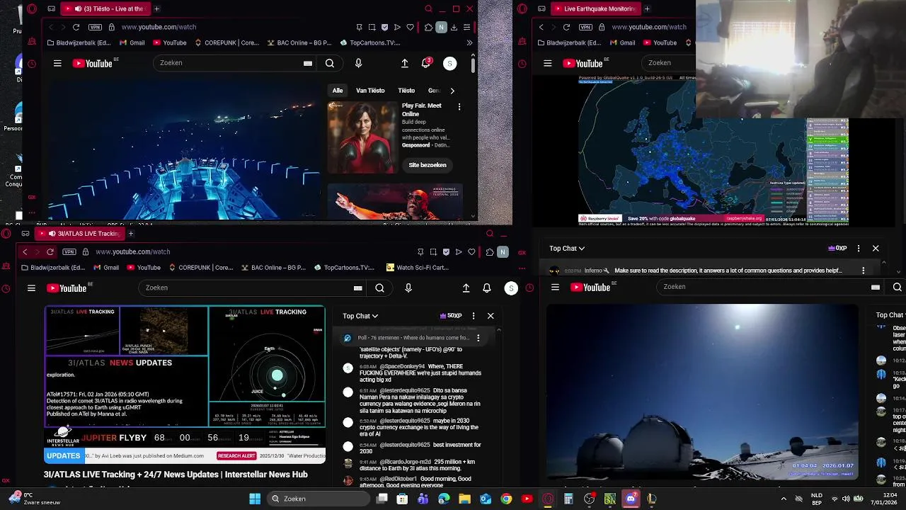This screenshot has height=510, width=906.
Task: Click voice search microphone in 3I/ATLAS window
Action: pos(408,288)
